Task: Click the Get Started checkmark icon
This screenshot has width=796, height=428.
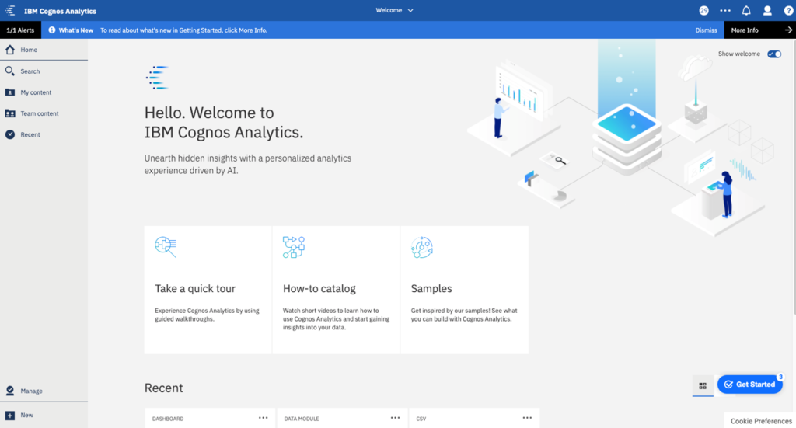Action: coord(728,385)
